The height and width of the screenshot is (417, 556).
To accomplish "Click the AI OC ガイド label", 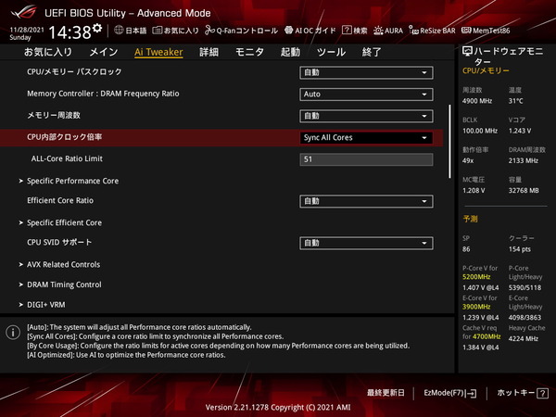I will [x=315, y=31].
